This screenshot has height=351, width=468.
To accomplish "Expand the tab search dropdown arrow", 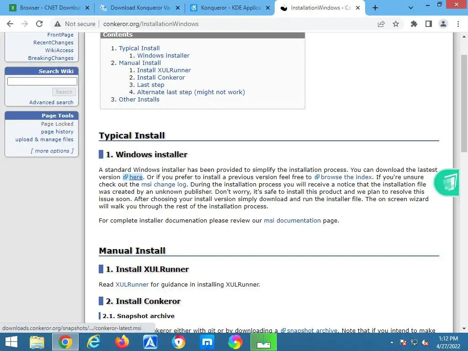I will point(411,8).
